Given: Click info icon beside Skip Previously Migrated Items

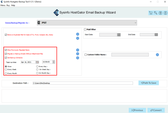Looking at the screenshot, I should 78,50.
